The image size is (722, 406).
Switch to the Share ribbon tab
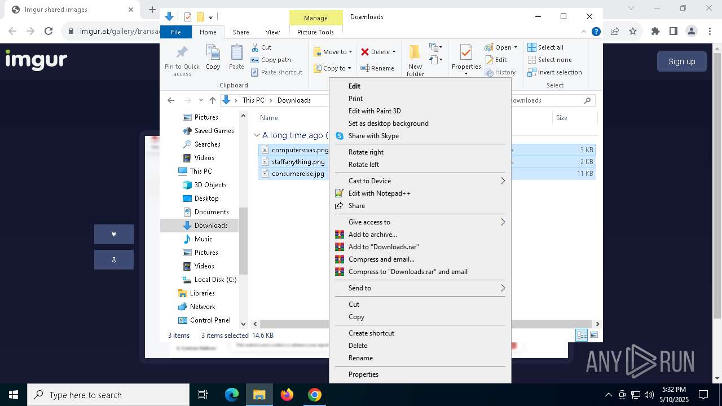[x=241, y=32]
